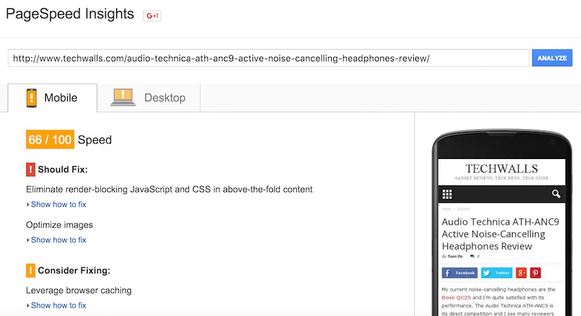Click the 66 / 100 speed score badge

click(x=50, y=140)
